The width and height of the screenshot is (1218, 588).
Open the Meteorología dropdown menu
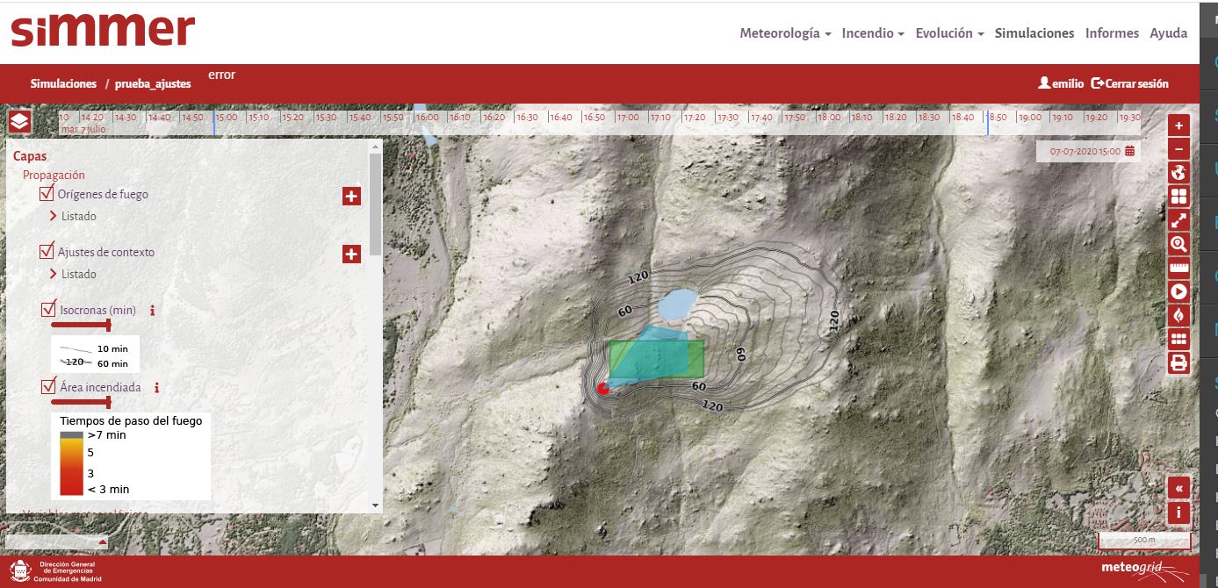tap(785, 33)
